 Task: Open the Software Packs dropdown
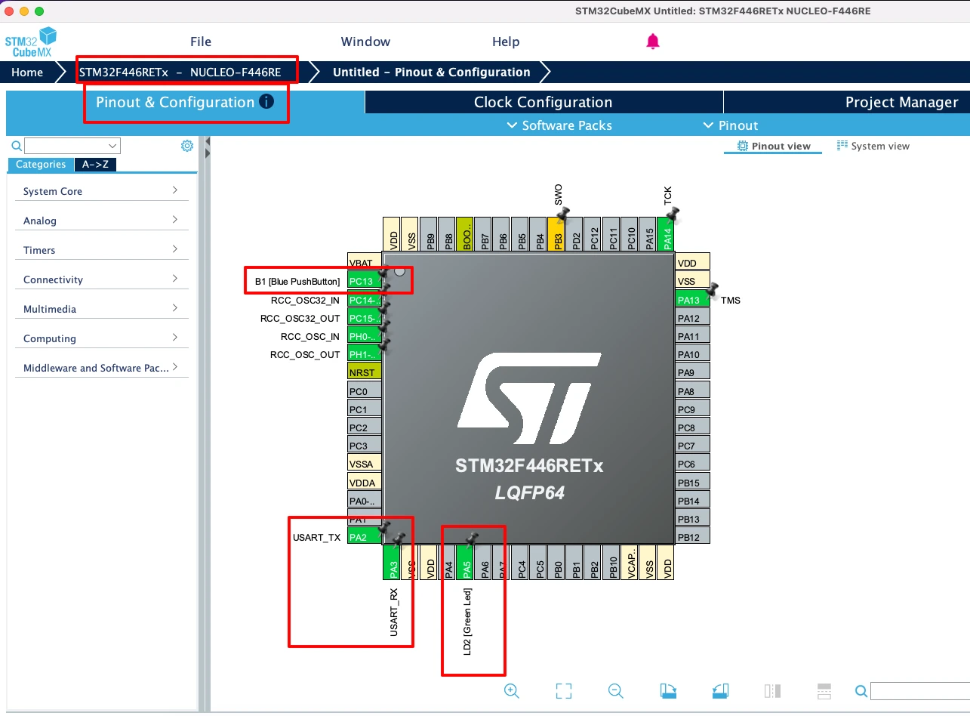tap(560, 125)
